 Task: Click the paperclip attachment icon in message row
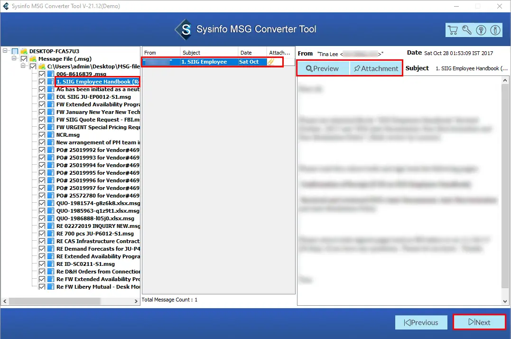[x=271, y=62]
